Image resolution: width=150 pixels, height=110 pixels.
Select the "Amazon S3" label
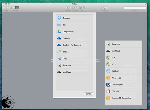(x=116, y=78)
